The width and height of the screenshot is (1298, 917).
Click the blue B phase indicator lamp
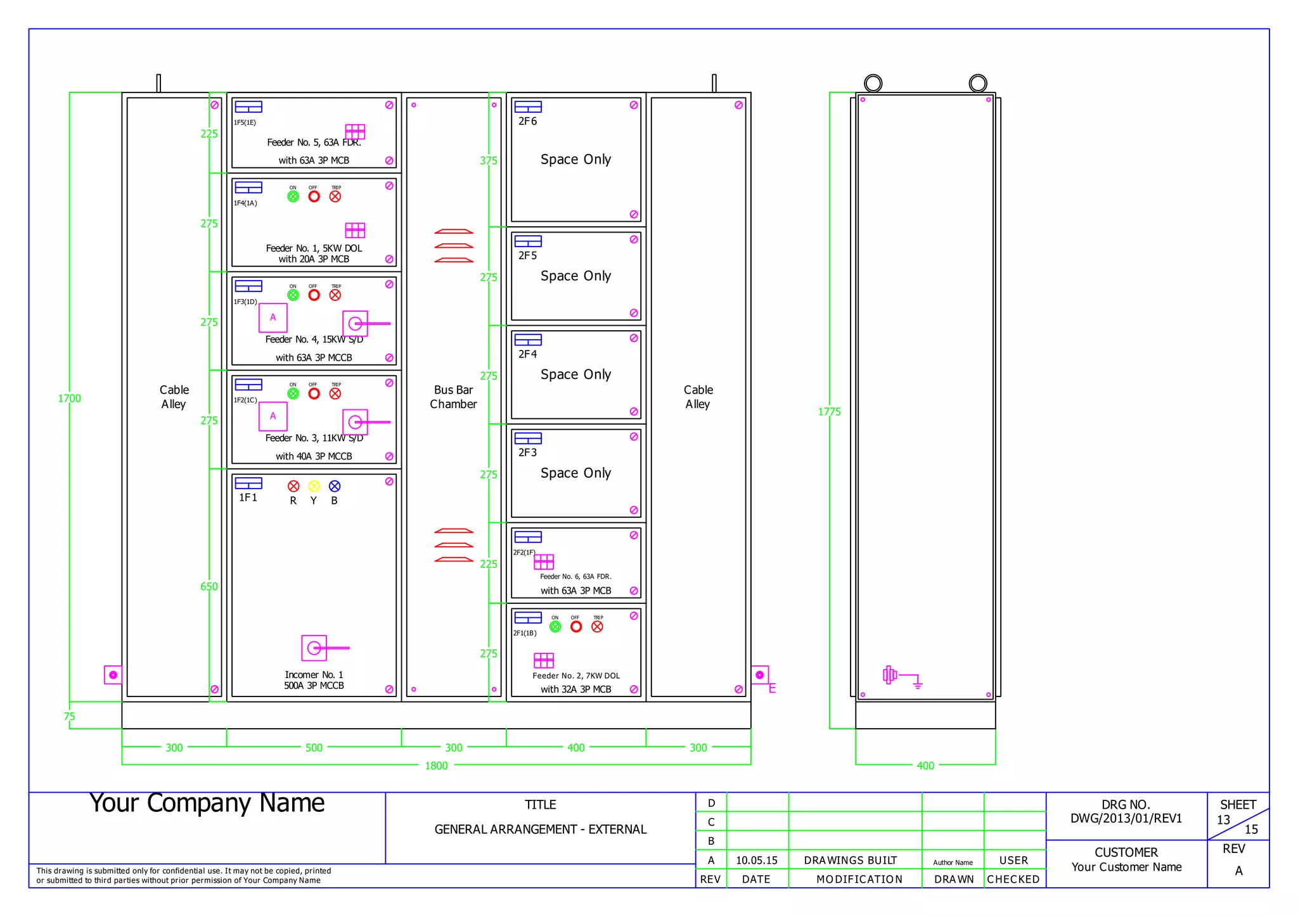pyautogui.click(x=335, y=486)
